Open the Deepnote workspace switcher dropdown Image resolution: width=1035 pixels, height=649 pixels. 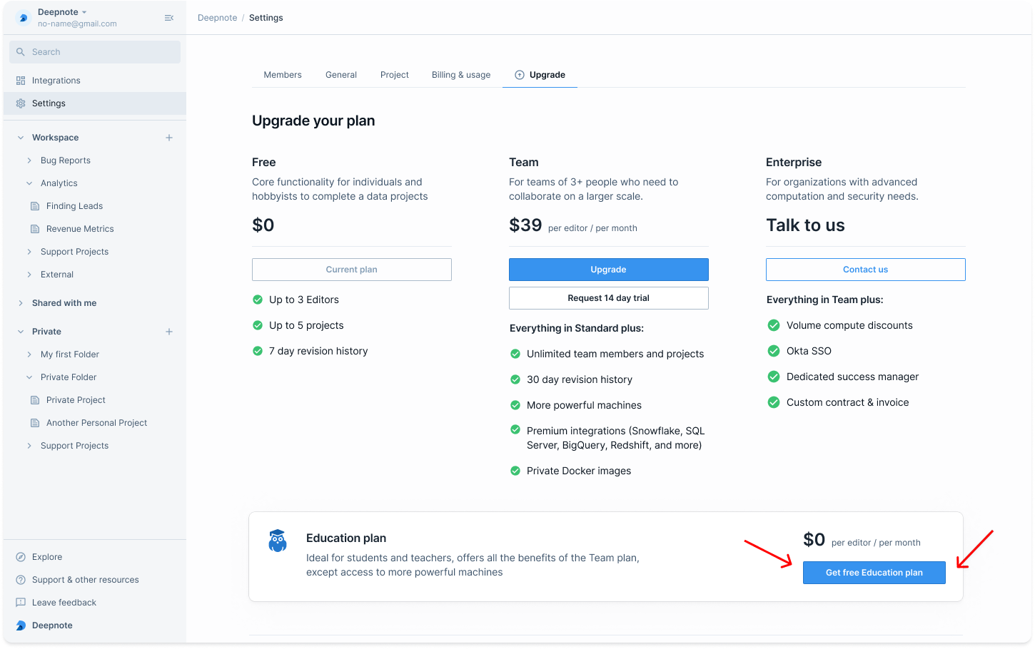[62, 12]
